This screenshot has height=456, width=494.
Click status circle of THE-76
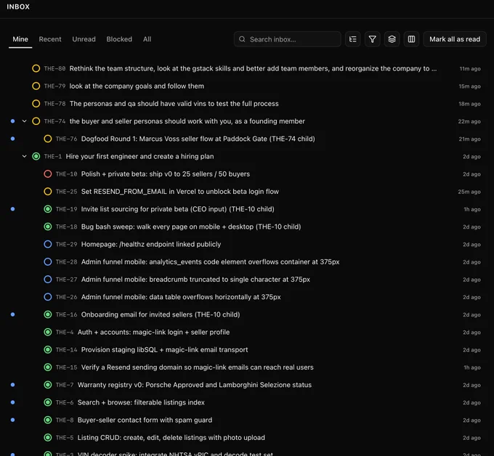coord(47,139)
